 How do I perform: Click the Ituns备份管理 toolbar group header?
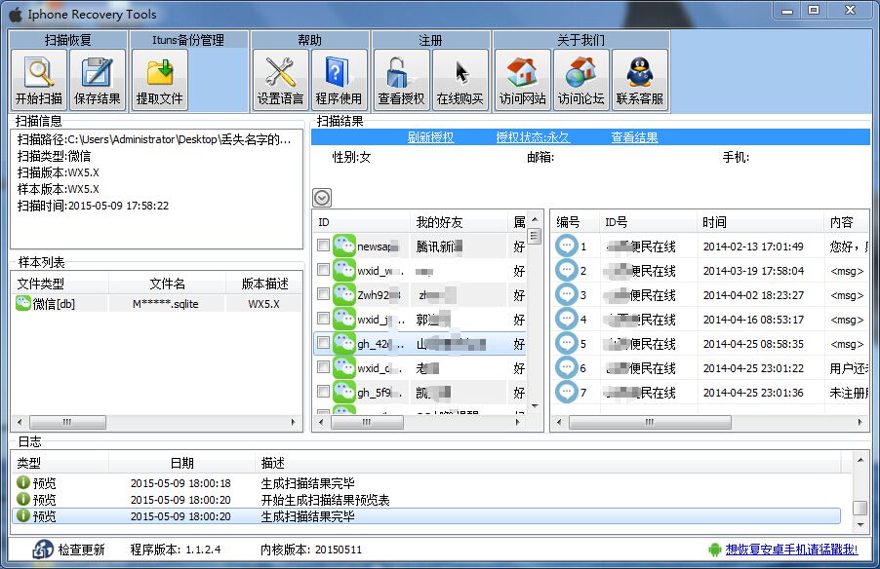(188, 40)
